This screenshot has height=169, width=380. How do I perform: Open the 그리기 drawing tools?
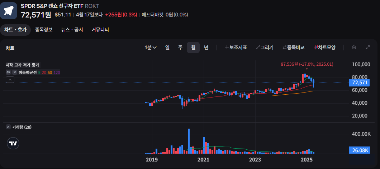tap(265, 48)
